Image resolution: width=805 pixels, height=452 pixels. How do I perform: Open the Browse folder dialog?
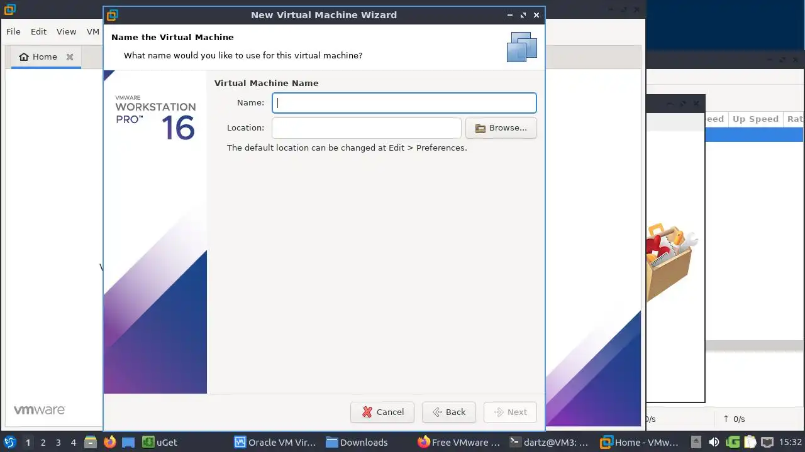tap(501, 128)
